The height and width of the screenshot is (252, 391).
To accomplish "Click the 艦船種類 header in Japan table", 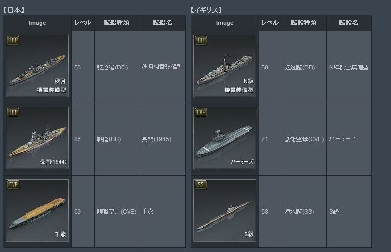I will click(x=116, y=23).
